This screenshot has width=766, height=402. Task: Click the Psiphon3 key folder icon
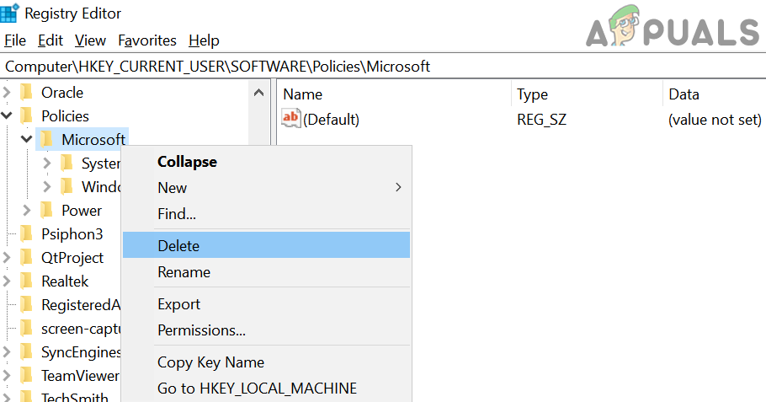click(27, 234)
